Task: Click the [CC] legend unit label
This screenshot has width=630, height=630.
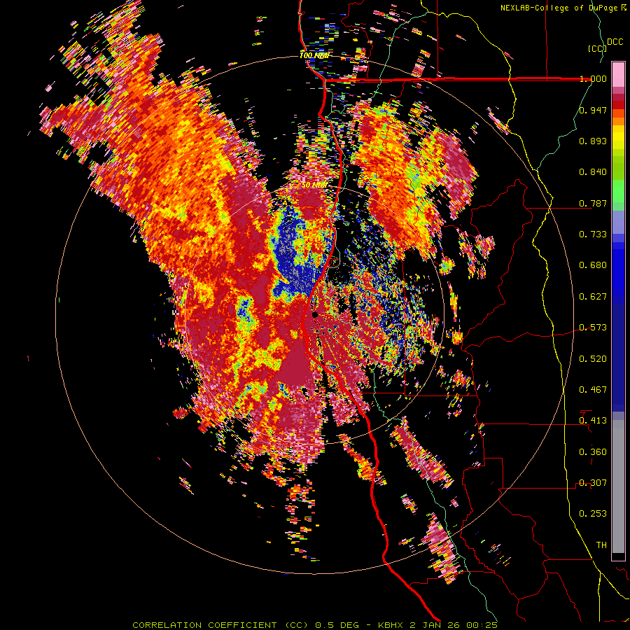Action: click(x=597, y=48)
